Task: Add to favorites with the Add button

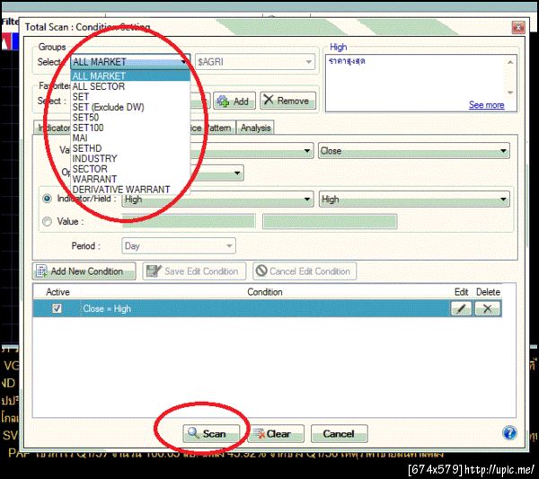Action: coord(234,101)
